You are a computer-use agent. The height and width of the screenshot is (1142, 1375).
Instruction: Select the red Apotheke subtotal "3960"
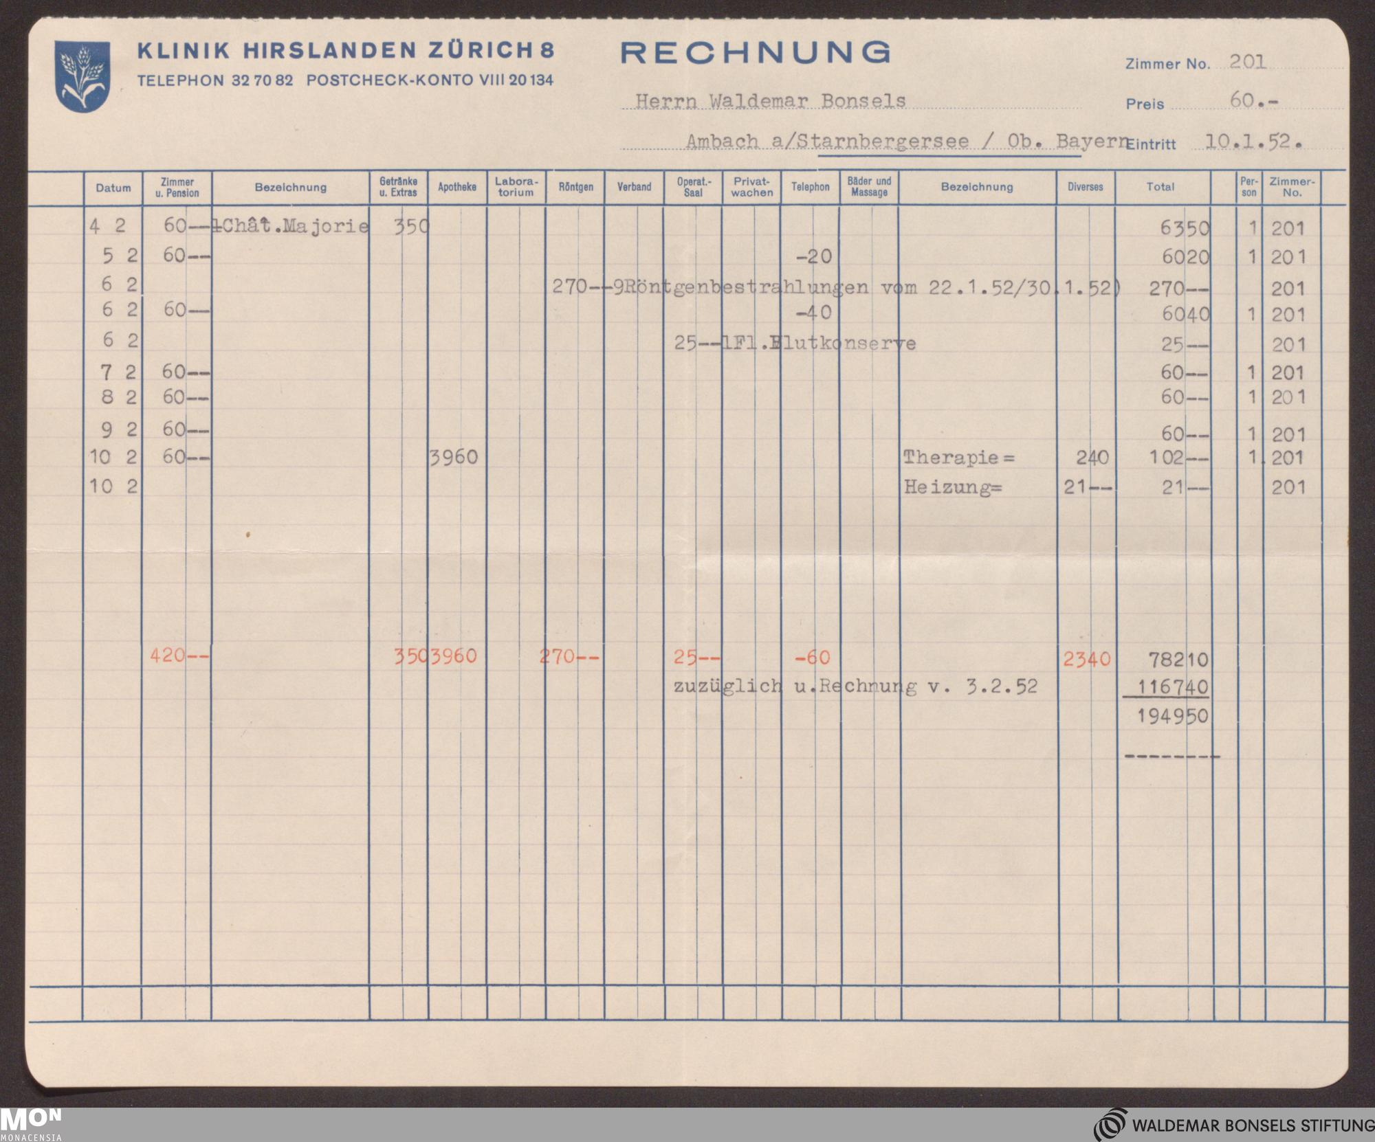click(x=453, y=656)
